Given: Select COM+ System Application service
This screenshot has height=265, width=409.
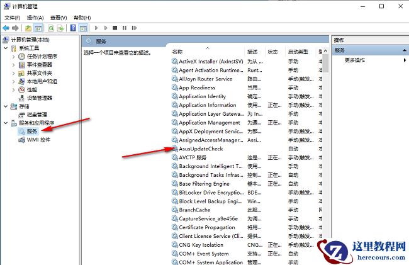Looking at the screenshot, I should (247, 262).
